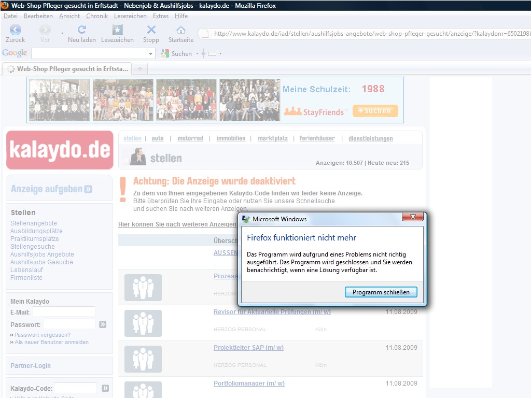Open the stellen category link

point(132,138)
